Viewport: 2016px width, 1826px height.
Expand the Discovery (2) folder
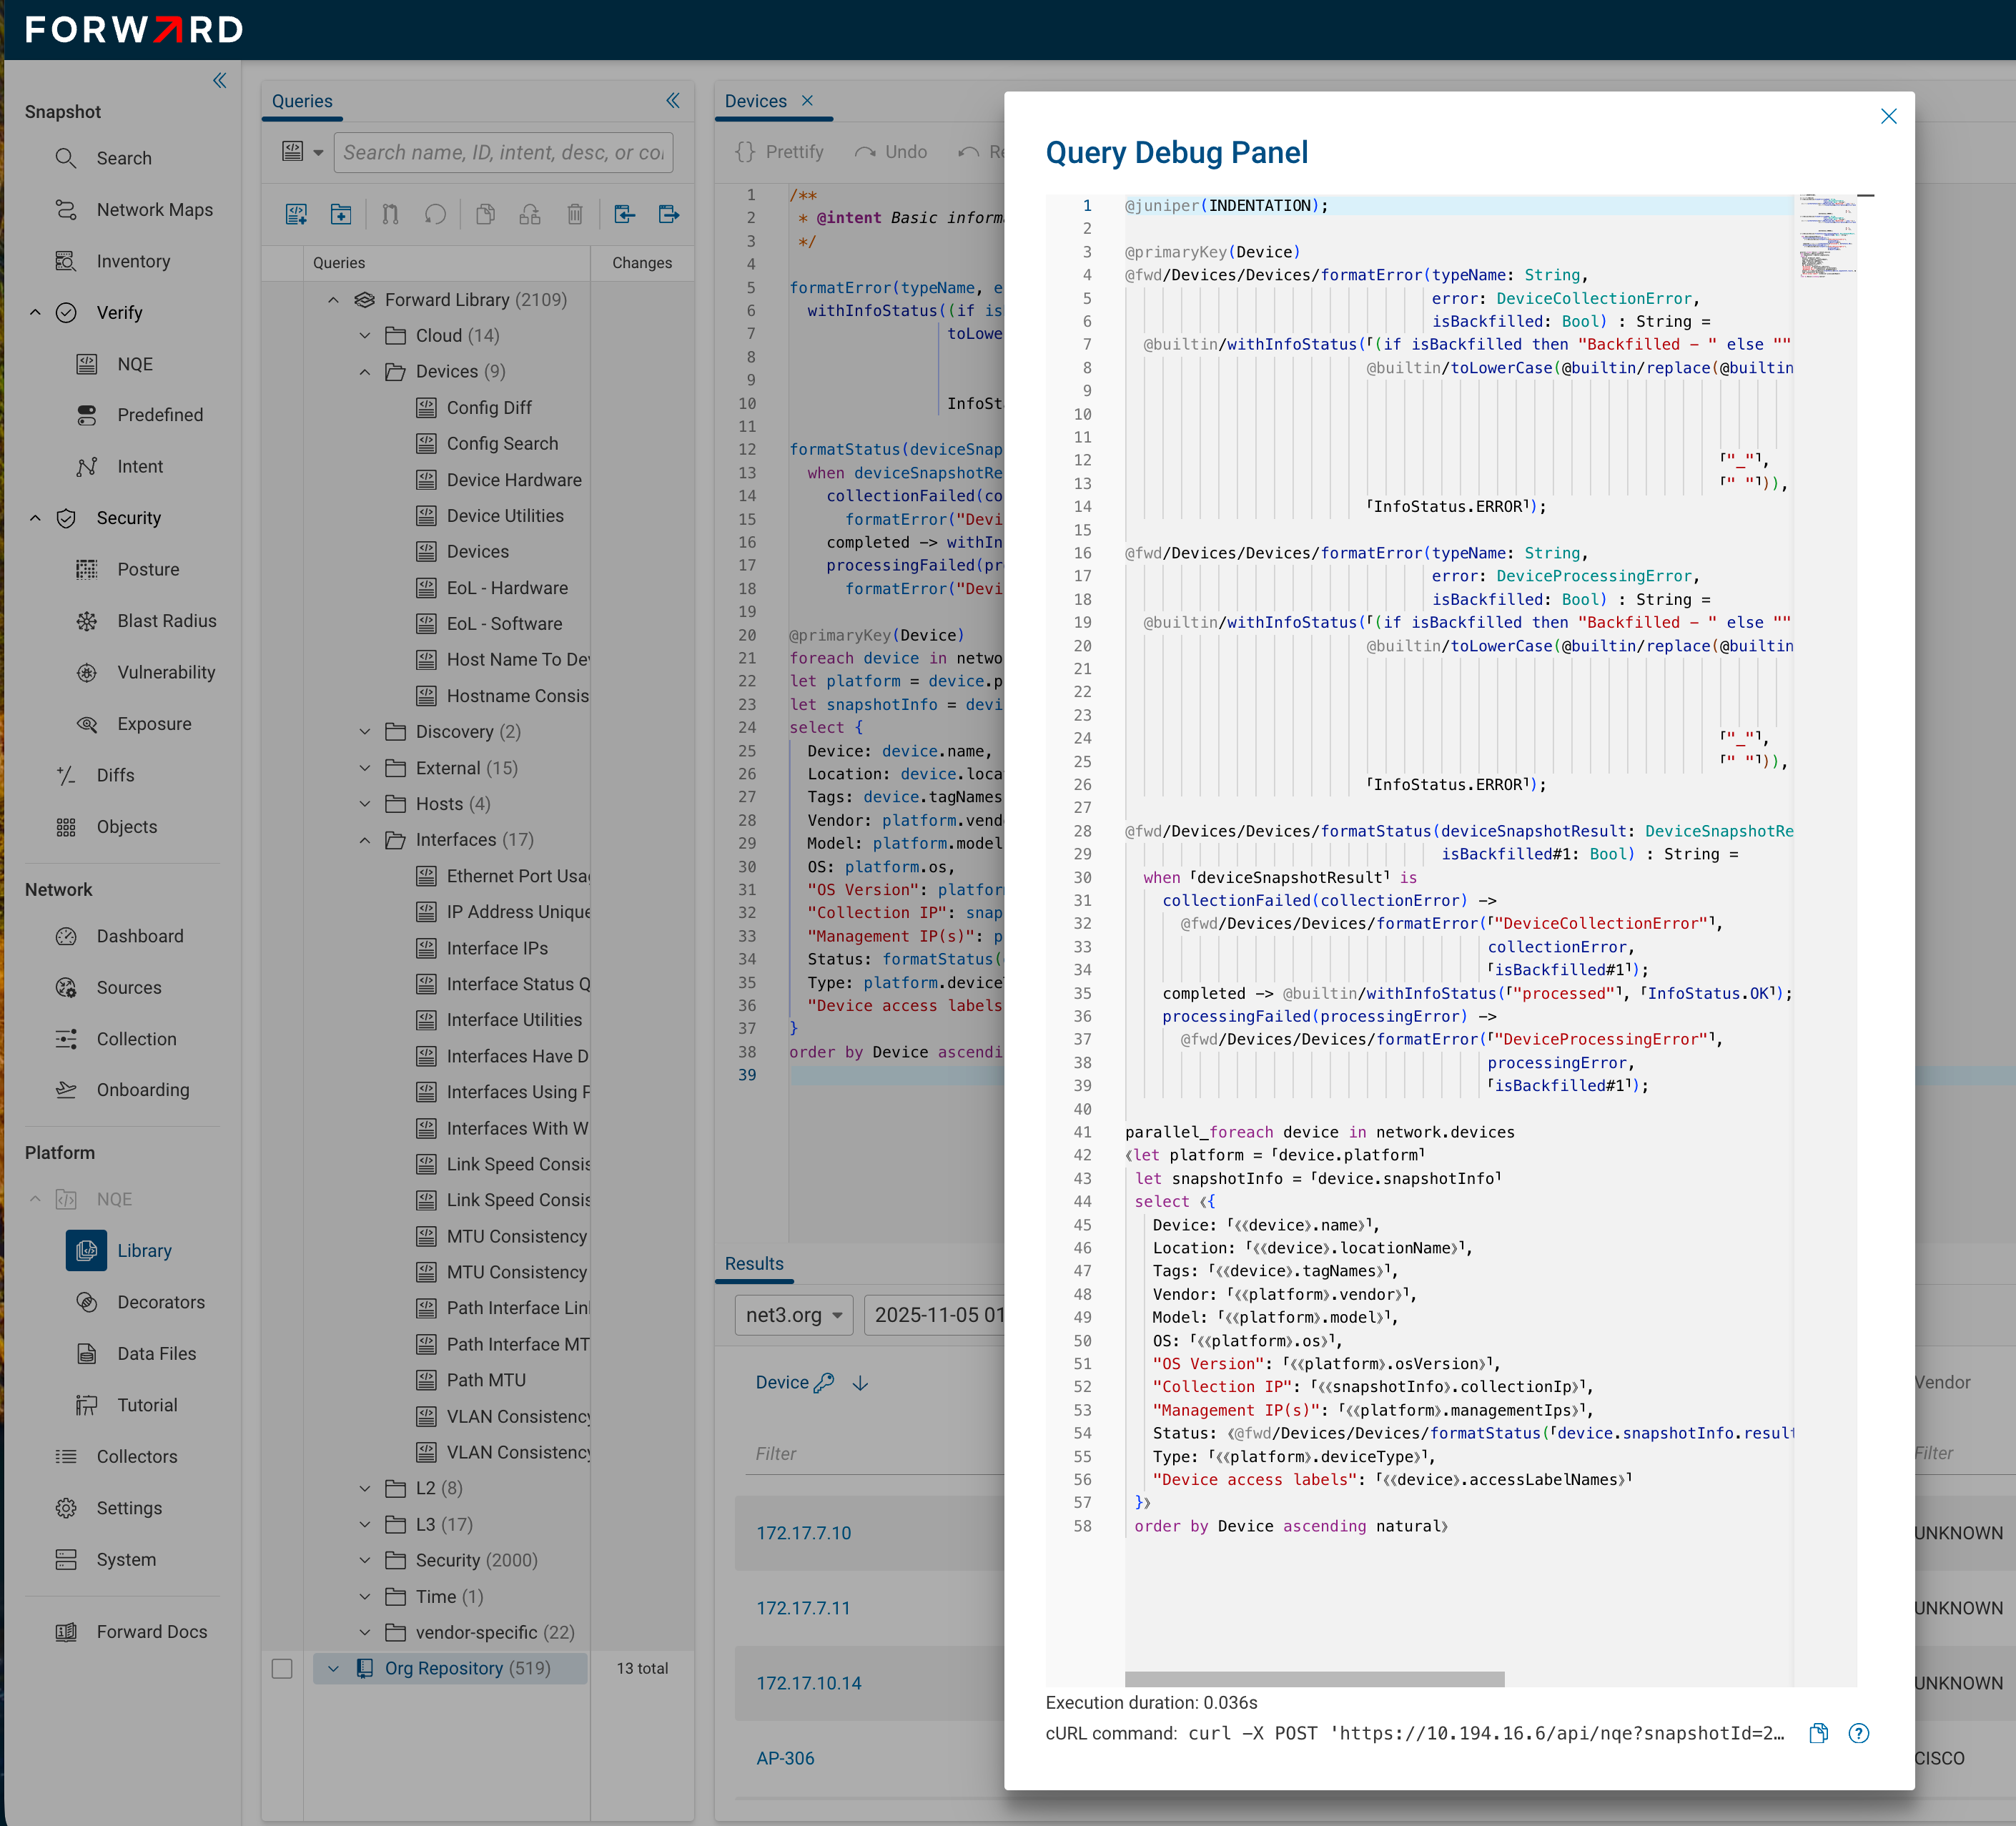click(365, 732)
